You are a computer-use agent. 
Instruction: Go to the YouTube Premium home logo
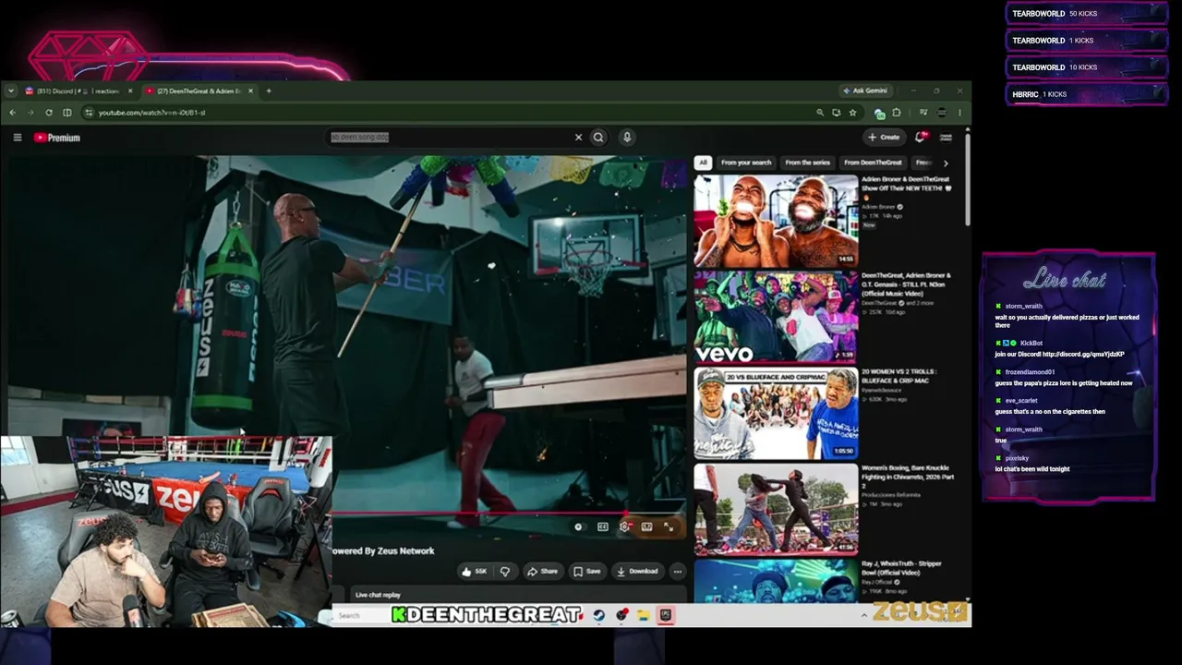tap(57, 138)
